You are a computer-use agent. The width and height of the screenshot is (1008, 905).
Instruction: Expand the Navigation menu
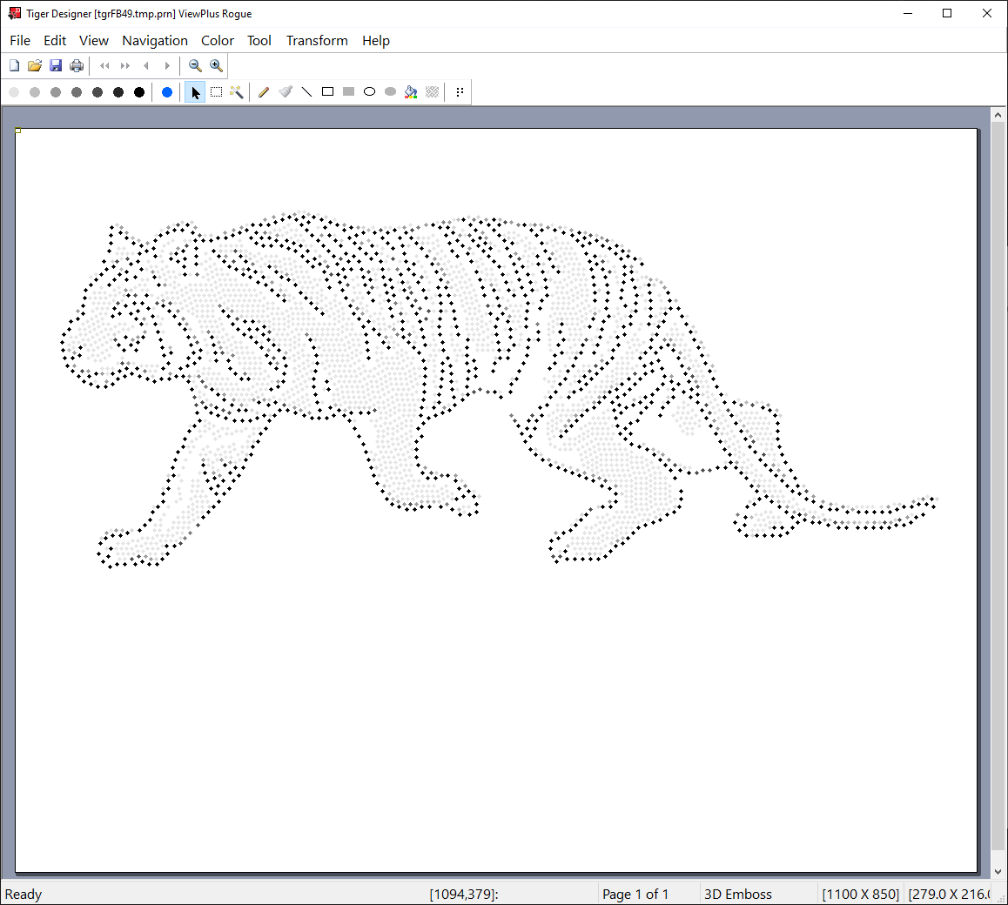pyautogui.click(x=155, y=41)
